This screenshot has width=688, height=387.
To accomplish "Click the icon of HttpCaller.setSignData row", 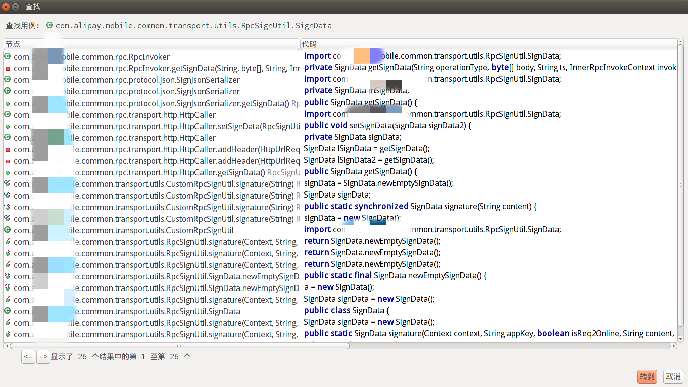I will [8, 127].
